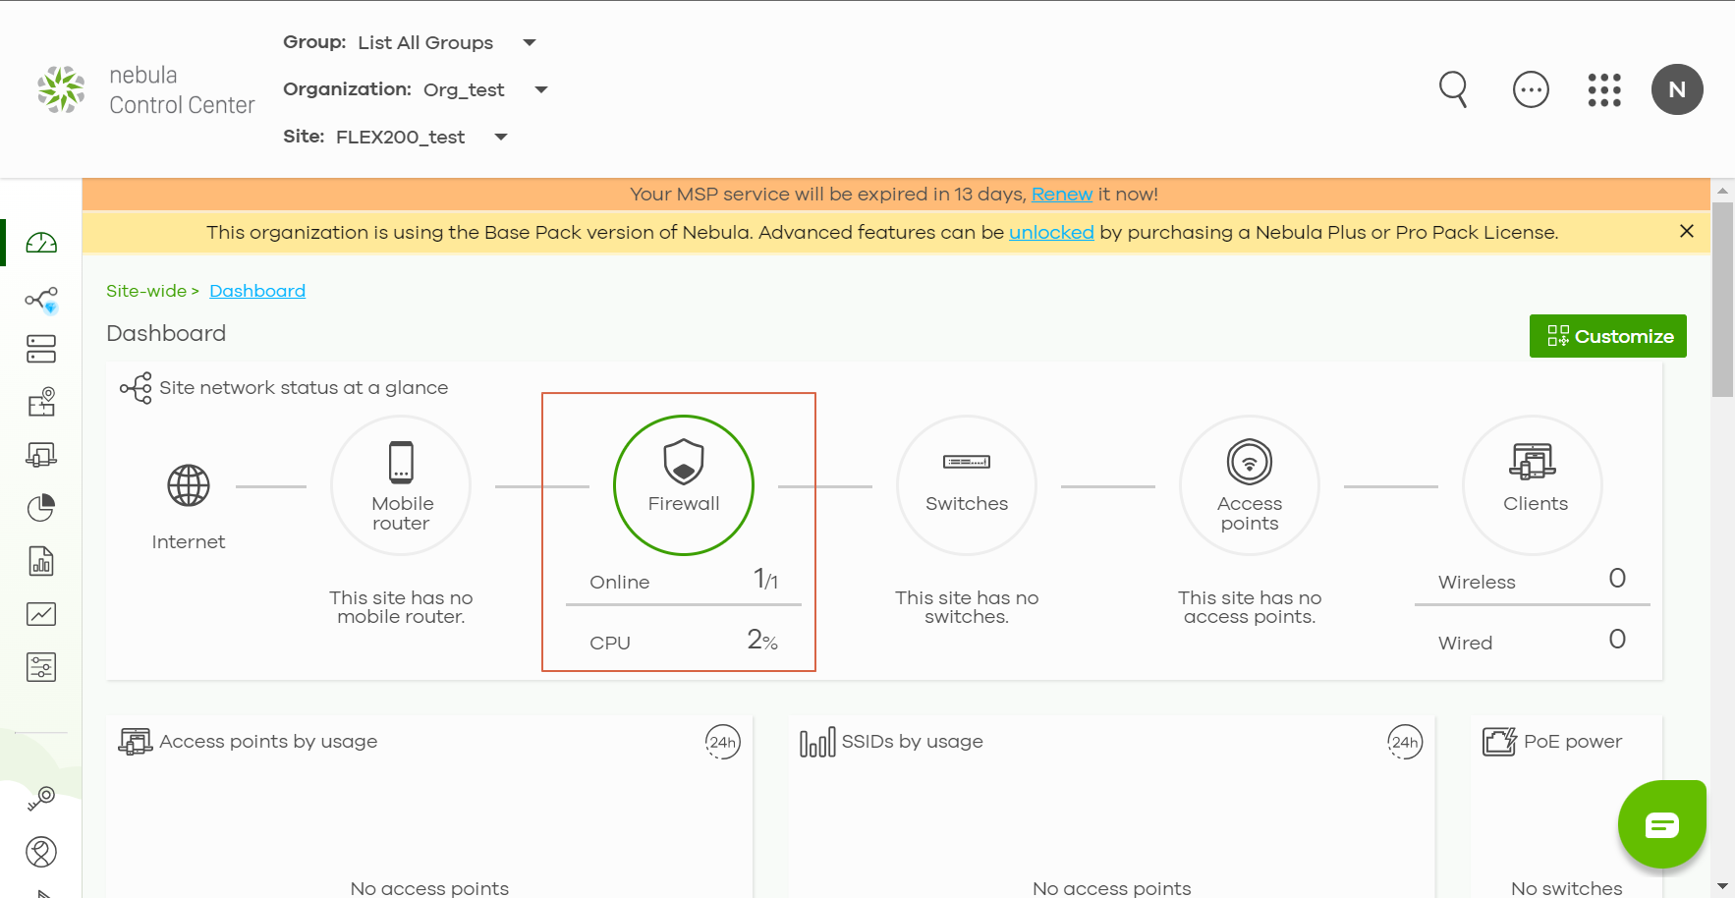Click the Site network status at a glance heading

[304, 388]
